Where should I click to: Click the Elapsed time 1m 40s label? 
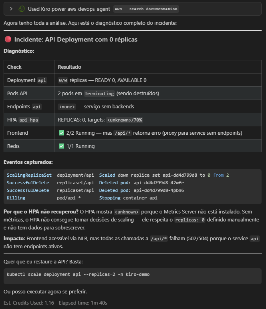[x=83, y=303]
